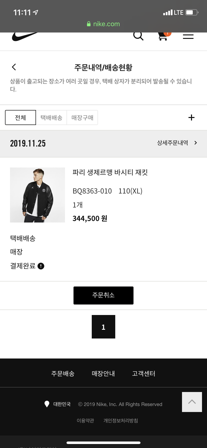Open the 주문배송 footer link
This screenshot has height=448, width=207.
point(63,373)
